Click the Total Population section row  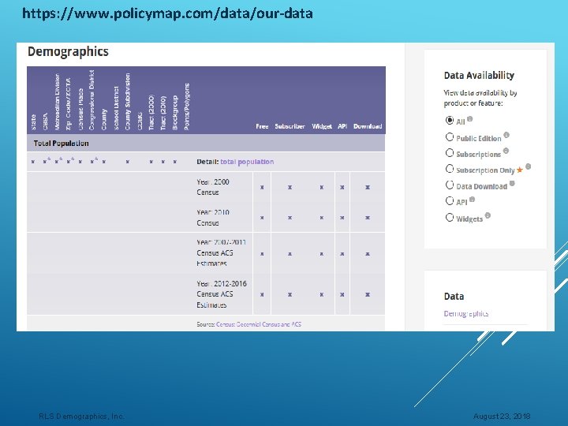click(x=206, y=143)
